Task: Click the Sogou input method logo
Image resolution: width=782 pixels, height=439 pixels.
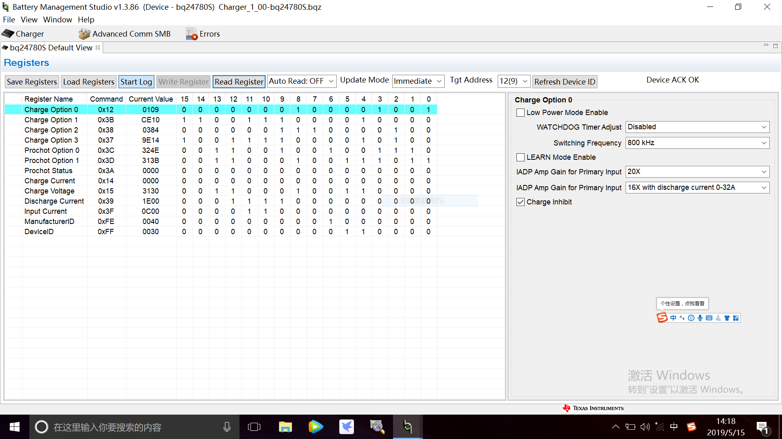Action: [x=662, y=317]
